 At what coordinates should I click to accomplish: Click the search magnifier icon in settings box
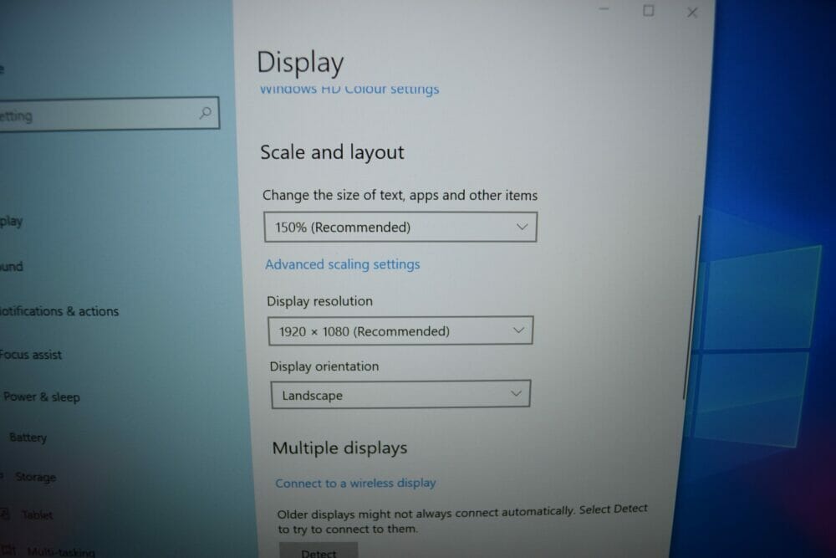206,113
